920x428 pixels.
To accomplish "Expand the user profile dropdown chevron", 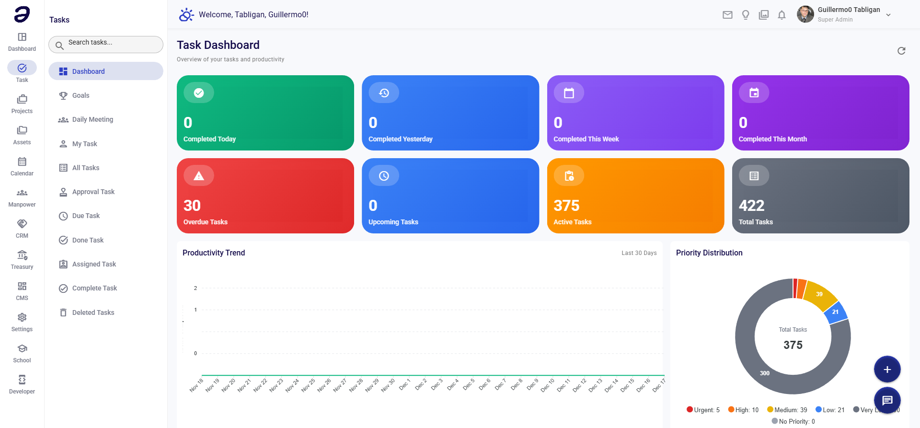I will point(888,15).
